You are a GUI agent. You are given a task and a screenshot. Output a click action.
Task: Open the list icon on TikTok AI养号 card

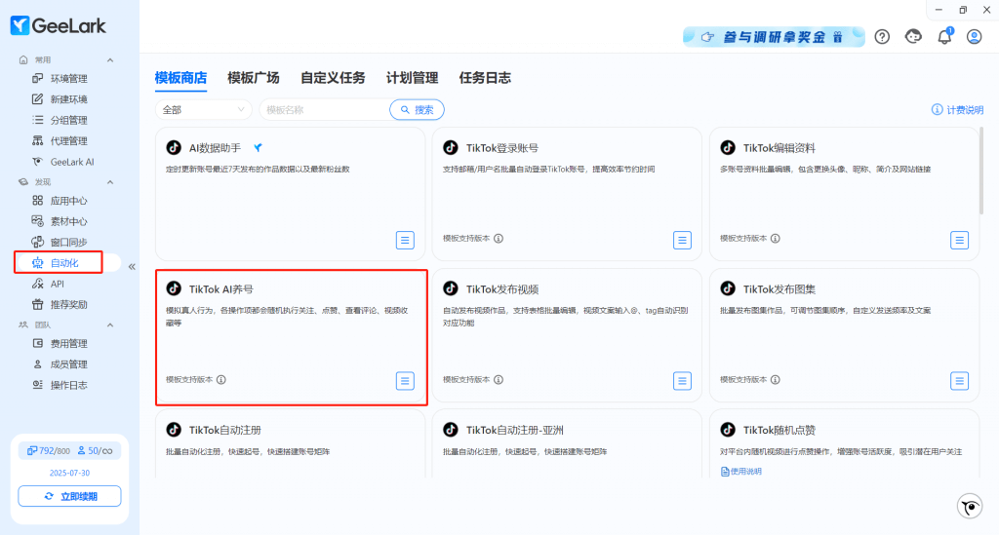tap(405, 380)
